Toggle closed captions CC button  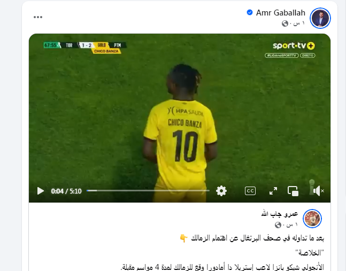click(x=250, y=191)
